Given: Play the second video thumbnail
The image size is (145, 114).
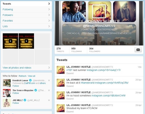Looking at the screenshot, I should [x=26, y=41].
